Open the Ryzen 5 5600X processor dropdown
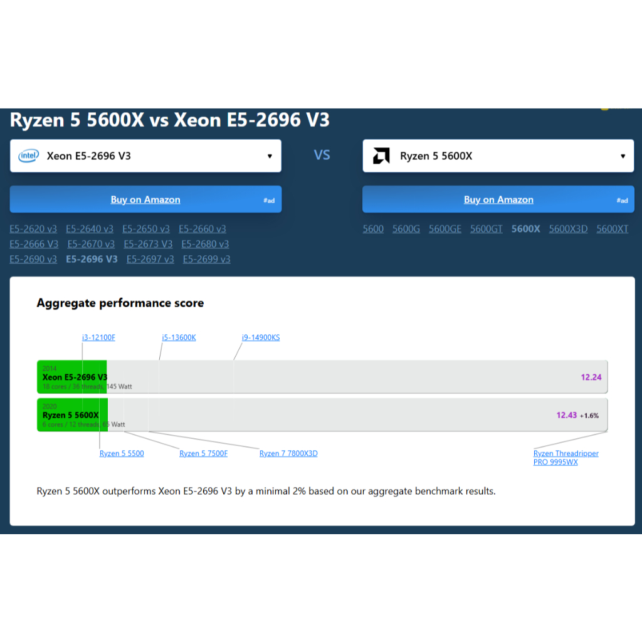This screenshot has height=642, width=642. (498, 155)
